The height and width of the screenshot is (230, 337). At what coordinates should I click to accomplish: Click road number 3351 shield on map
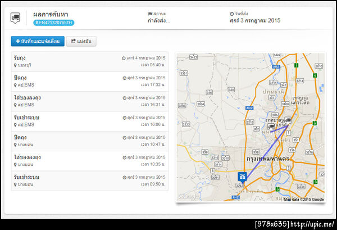pos(184,73)
